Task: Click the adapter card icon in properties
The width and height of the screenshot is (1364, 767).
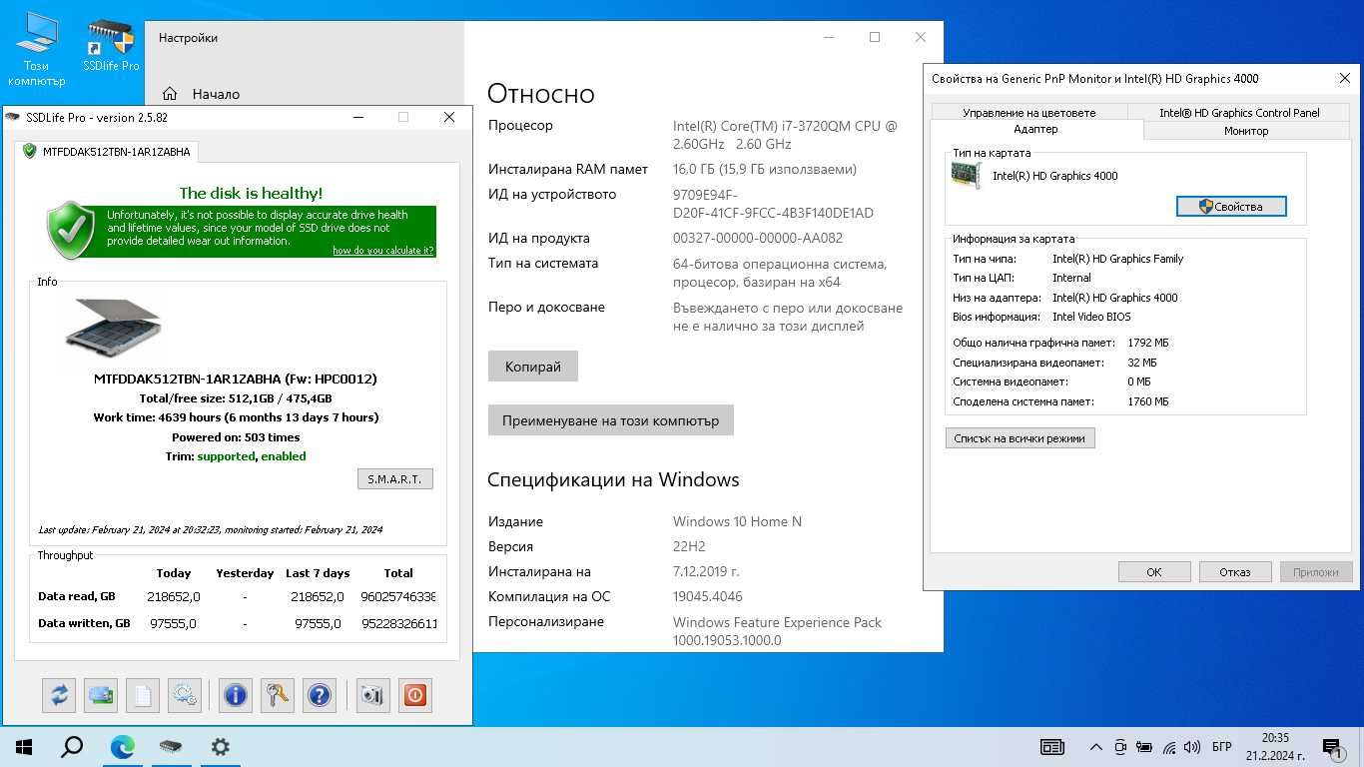Action: (967, 177)
